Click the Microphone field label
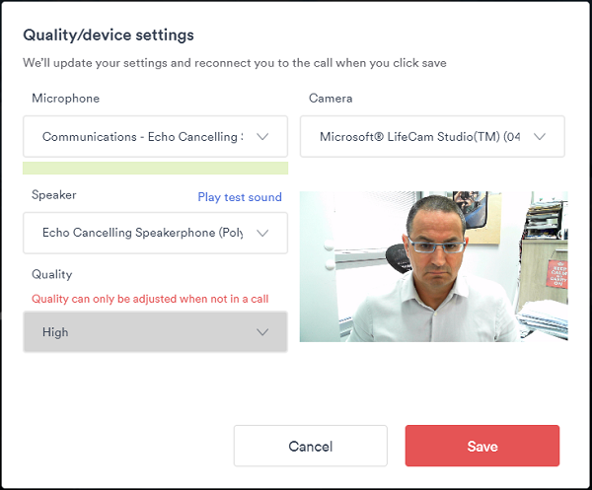Image resolution: width=592 pixels, height=490 pixels. [65, 99]
